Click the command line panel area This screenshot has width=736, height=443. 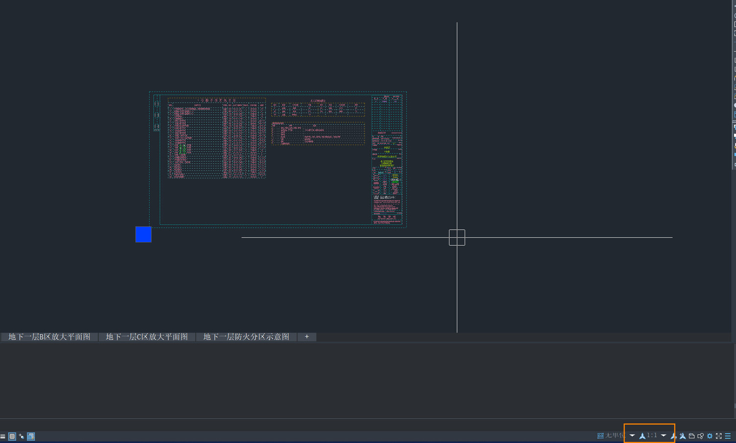click(367, 380)
